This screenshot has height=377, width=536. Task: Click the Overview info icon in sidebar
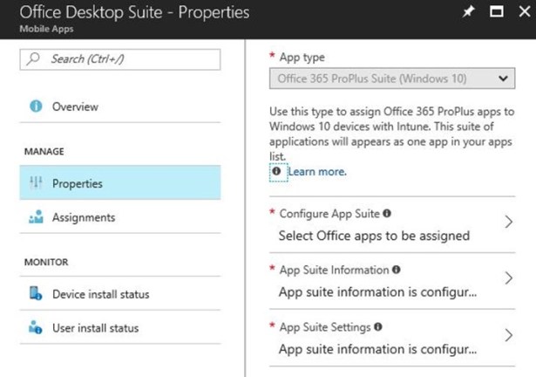pyautogui.click(x=36, y=106)
